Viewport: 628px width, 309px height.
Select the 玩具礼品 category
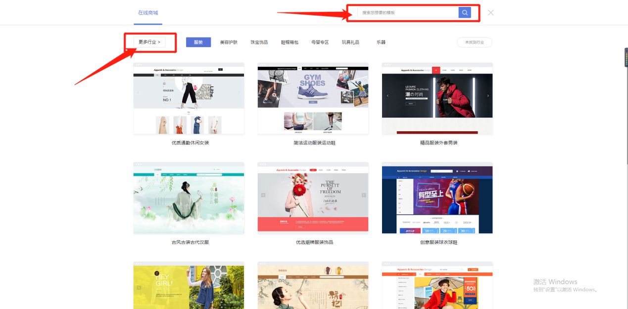350,42
